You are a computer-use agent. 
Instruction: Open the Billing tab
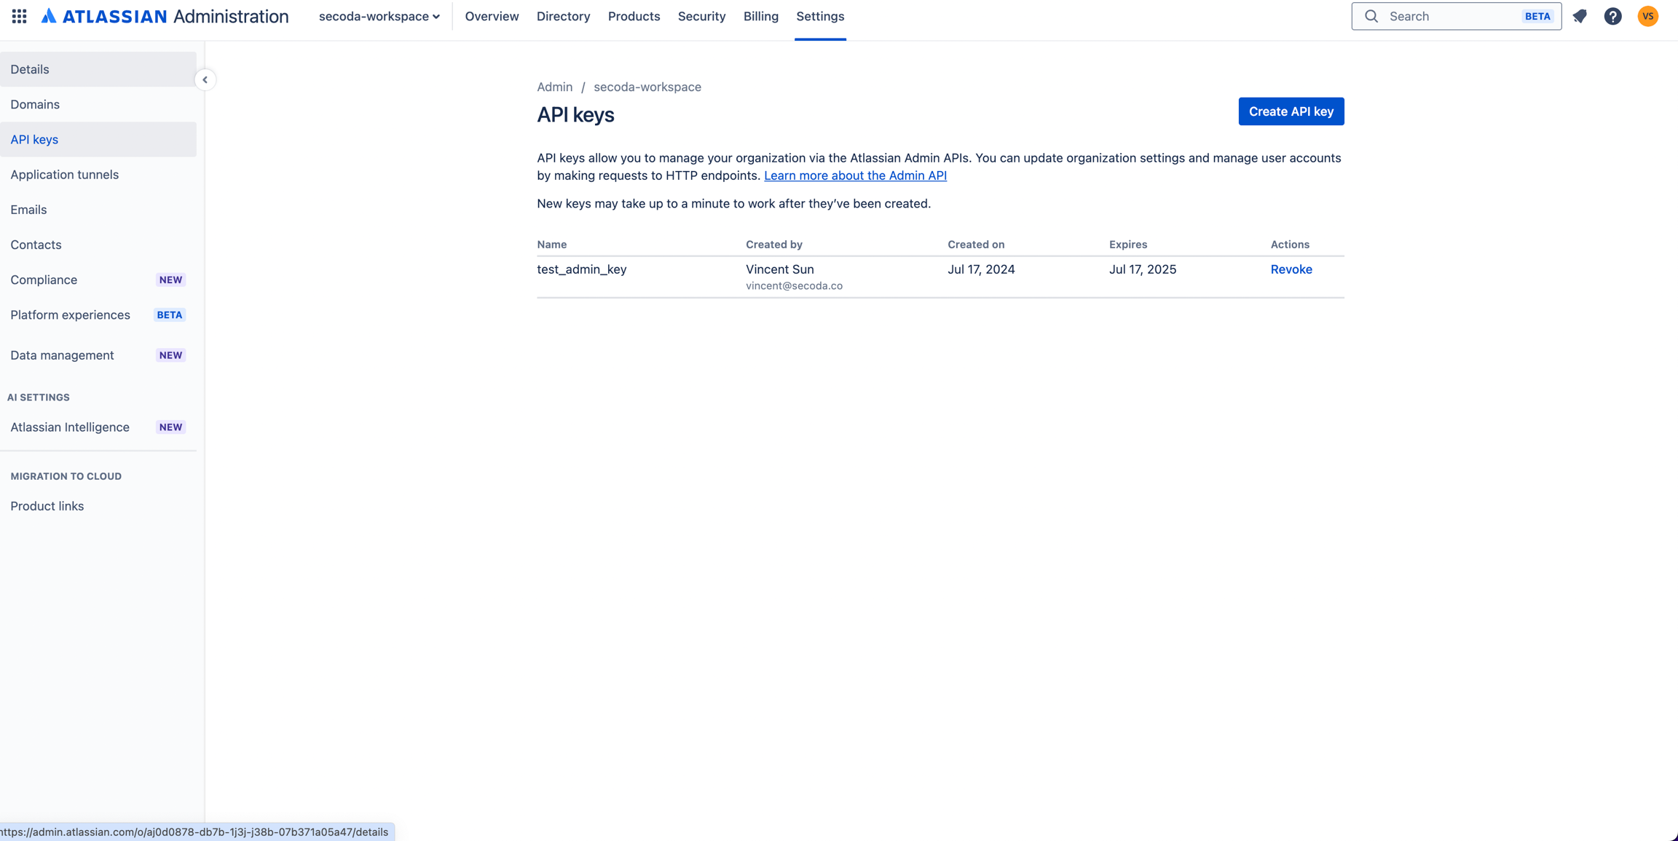coord(760,16)
